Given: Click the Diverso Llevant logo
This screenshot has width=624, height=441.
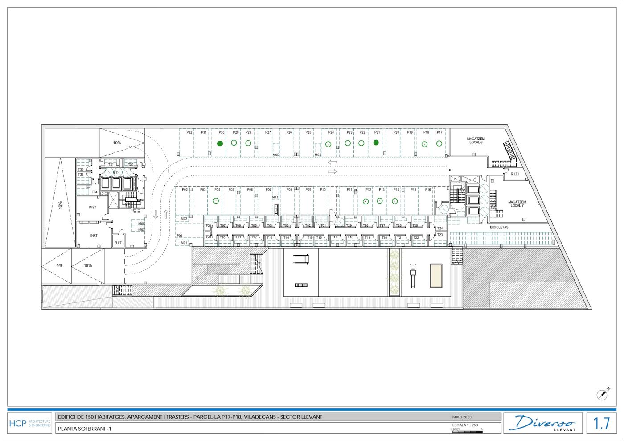Looking at the screenshot, I should pos(545,423).
